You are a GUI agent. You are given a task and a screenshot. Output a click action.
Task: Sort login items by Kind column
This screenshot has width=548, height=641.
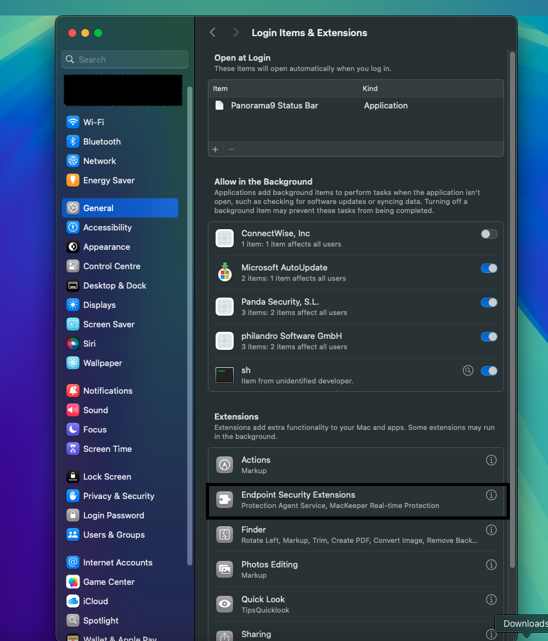[370, 88]
